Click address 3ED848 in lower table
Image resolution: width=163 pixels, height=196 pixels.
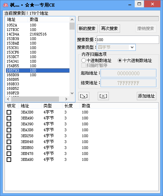pyautogui.click(x=27, y=142)
